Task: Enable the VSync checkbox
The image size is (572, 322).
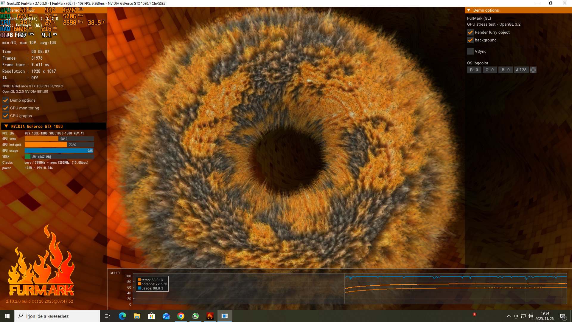Action: pos(470,51)
